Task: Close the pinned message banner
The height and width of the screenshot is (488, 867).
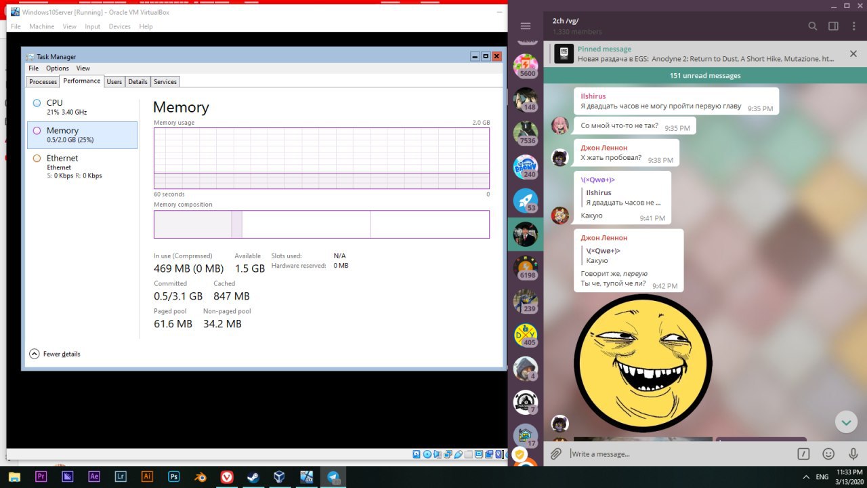Action: point(853,54)
